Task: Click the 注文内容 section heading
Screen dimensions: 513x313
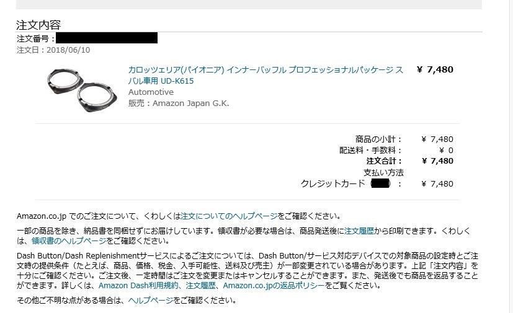Action: (38, 25)
